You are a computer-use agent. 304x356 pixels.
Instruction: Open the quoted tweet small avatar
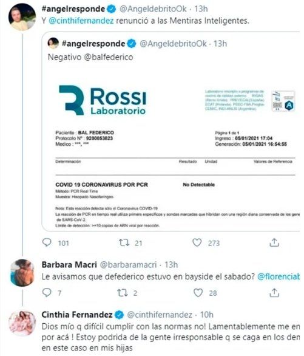(53, 43)
